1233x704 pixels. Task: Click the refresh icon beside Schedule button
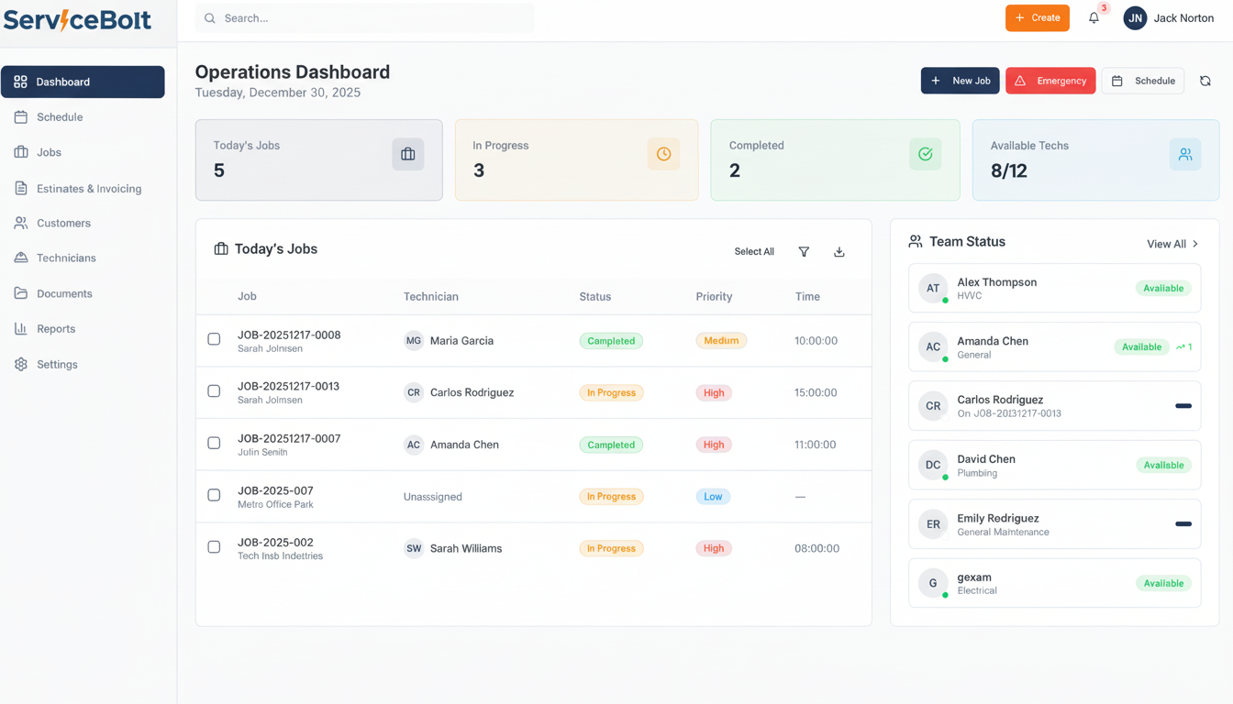click(x=1205, y=81)
